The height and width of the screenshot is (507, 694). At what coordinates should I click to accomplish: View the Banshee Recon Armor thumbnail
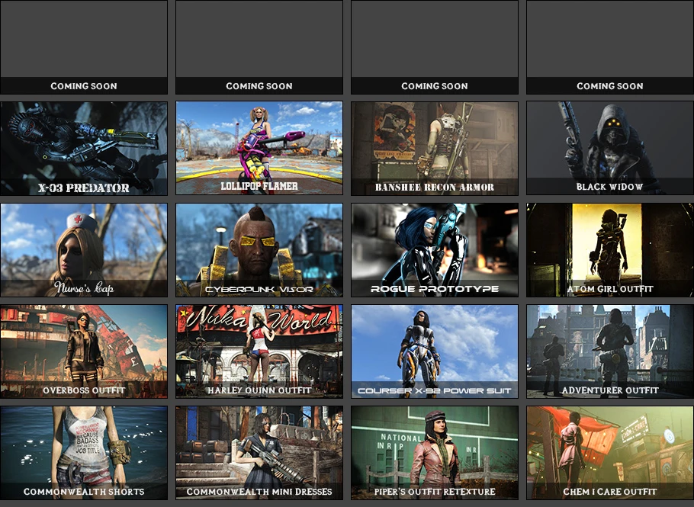tap(435, 149)
